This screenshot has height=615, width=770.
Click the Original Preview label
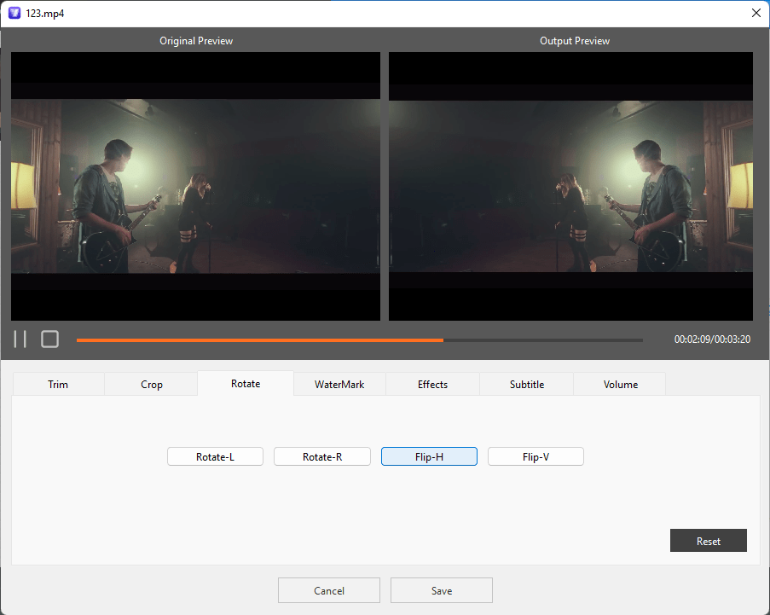pos(196,41)
